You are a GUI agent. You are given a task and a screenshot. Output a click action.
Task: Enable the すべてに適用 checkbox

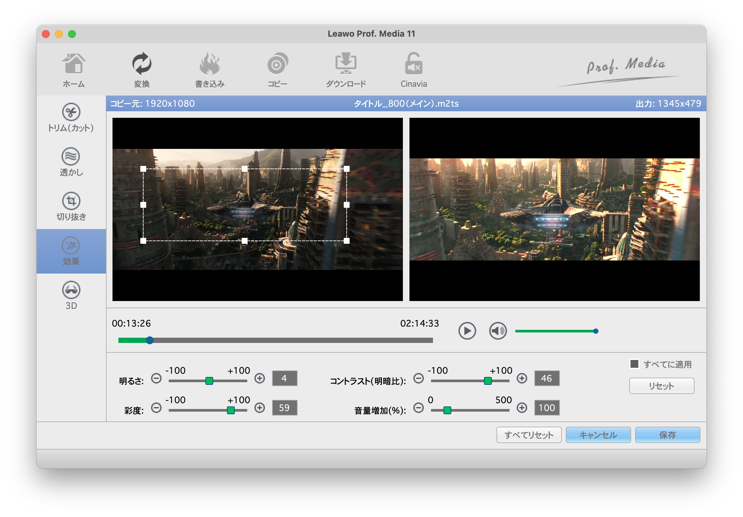[x=634, y=364]
